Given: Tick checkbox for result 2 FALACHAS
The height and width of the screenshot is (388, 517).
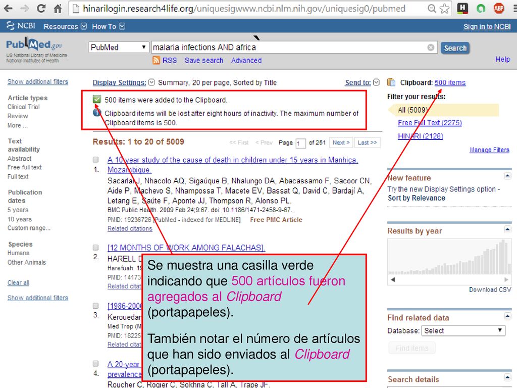Looking at the screenshot, I should 95,248.
